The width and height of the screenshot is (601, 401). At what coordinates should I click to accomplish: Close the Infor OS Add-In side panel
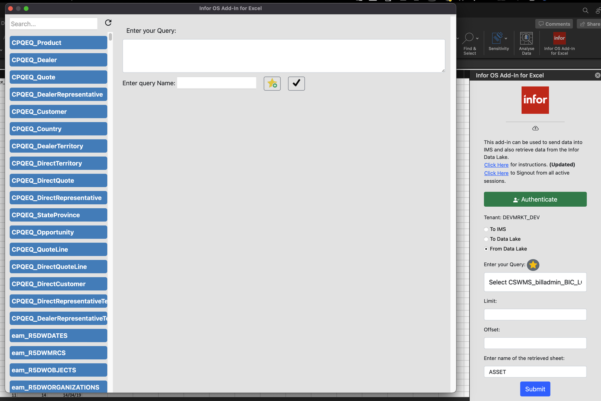(597, 75)
